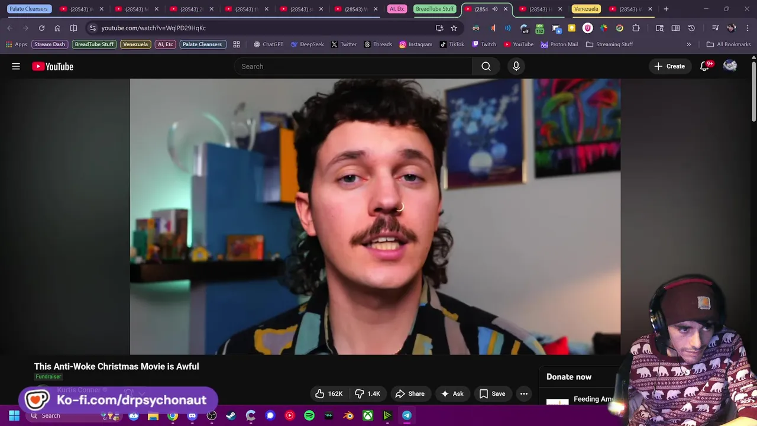Focus the YouTube search field
This screenshot has width=757, height=426.
(353, 66)
